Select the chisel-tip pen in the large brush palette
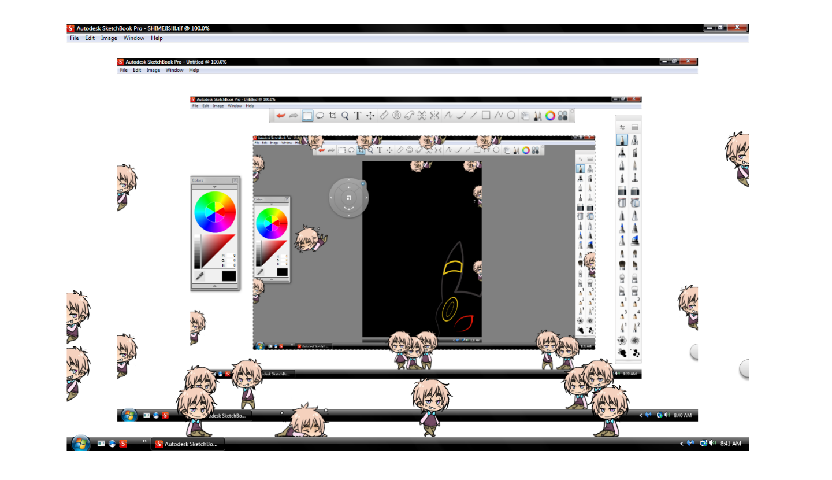 (635, 153)
